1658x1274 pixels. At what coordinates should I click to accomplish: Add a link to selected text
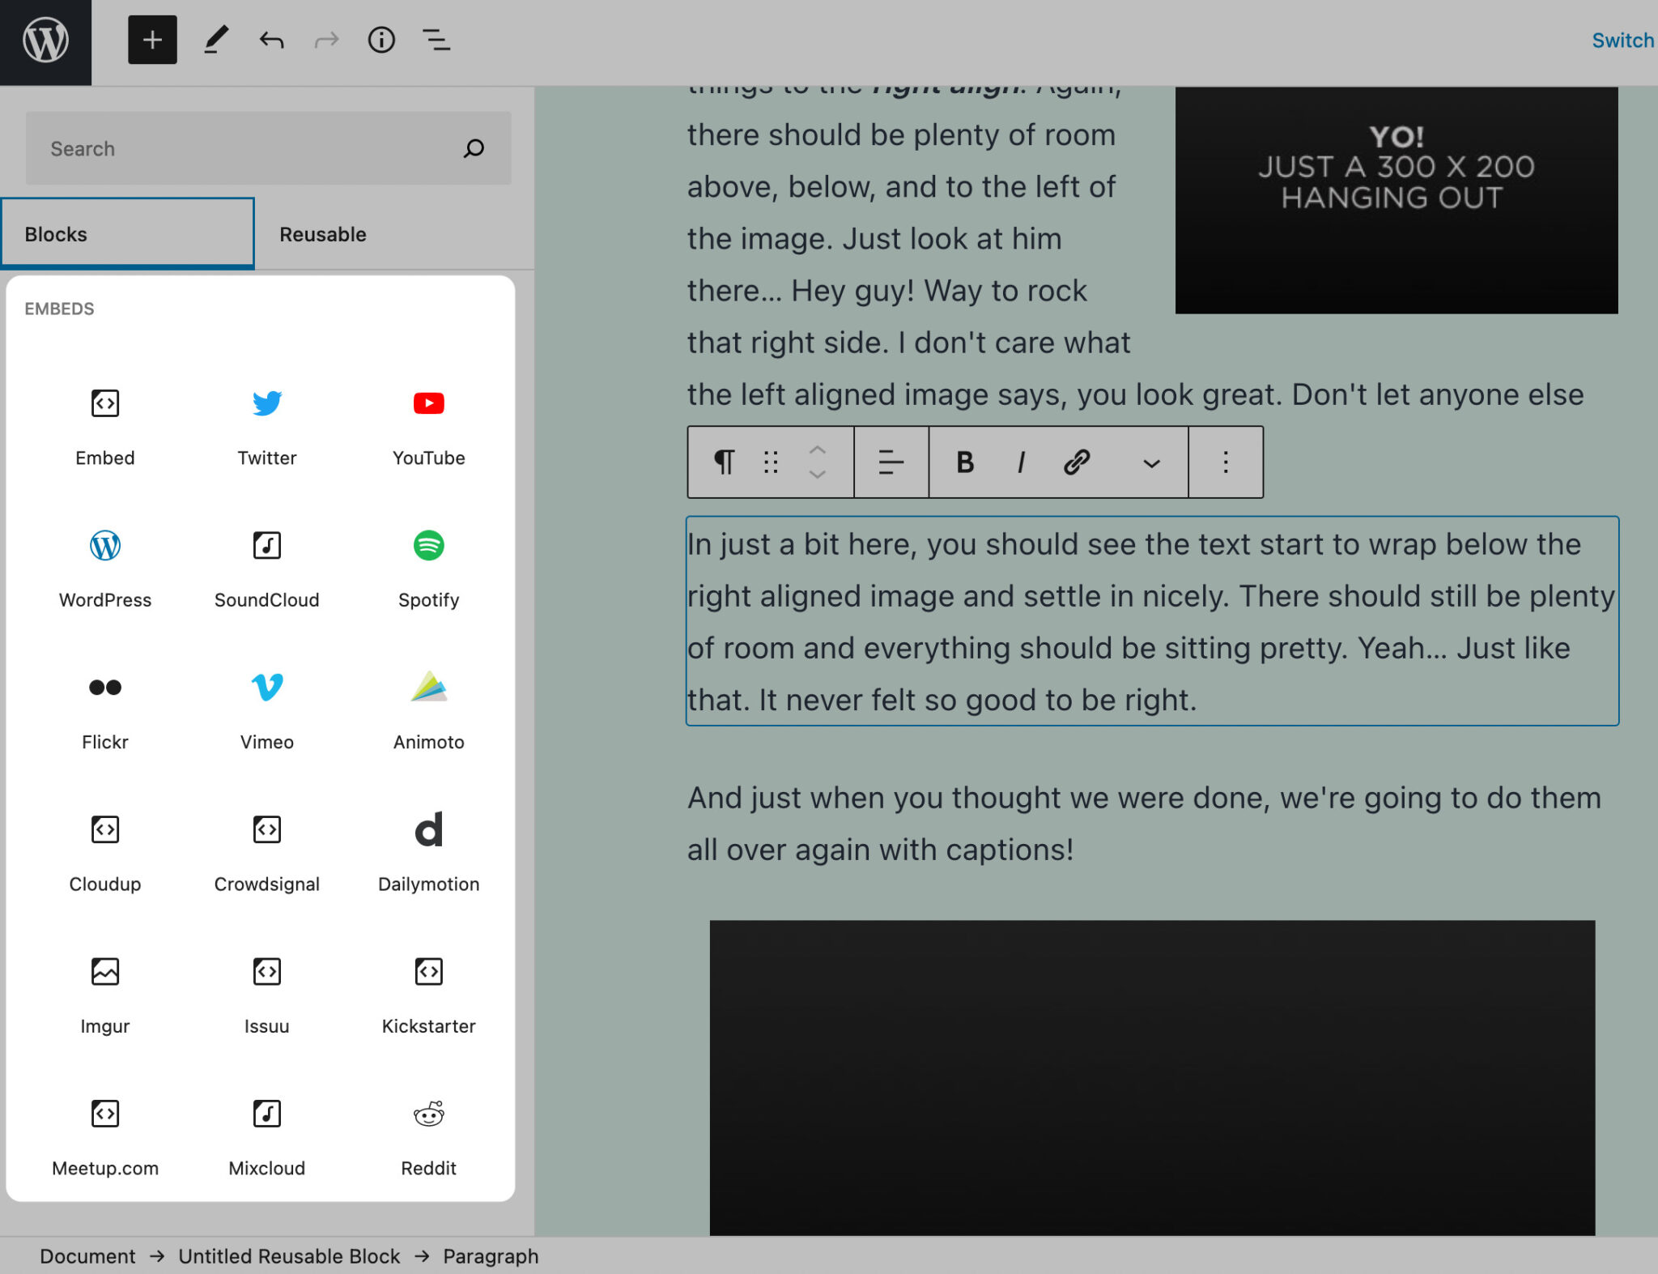[1075, 462]
